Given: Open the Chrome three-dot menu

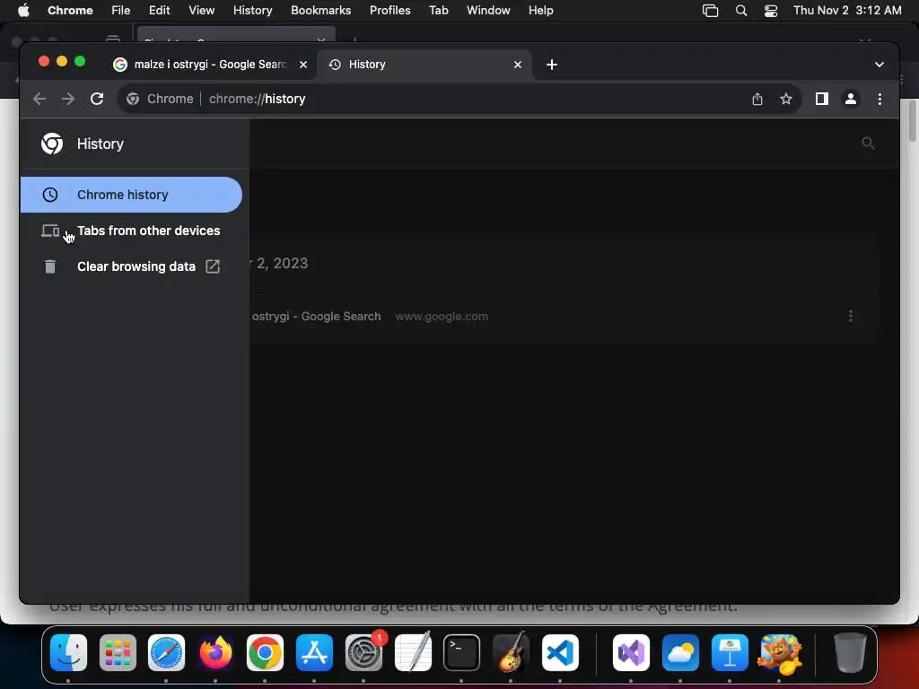Looking at the screenshot, I should tap(880, 99).
